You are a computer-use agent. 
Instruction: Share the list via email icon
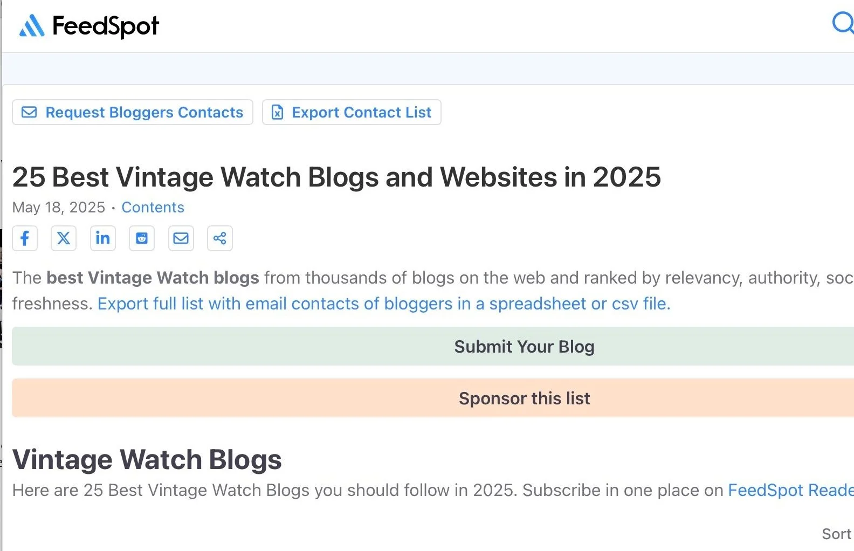pos(181,238)
